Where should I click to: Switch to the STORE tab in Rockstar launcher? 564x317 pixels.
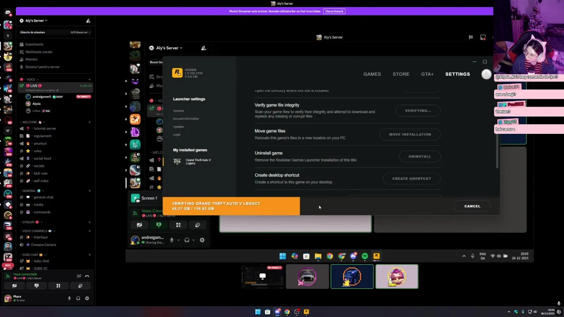(x=401, y=74)
